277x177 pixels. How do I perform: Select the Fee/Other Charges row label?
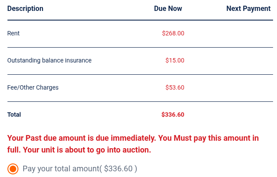(33, 87)
